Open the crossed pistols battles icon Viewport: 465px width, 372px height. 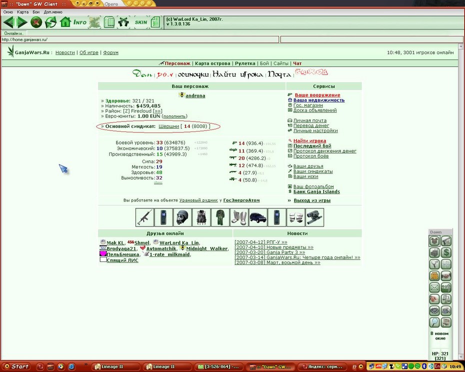(x=123, y=22)
